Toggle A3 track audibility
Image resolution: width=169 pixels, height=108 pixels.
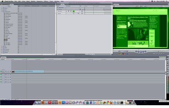[x=1, y=79]
